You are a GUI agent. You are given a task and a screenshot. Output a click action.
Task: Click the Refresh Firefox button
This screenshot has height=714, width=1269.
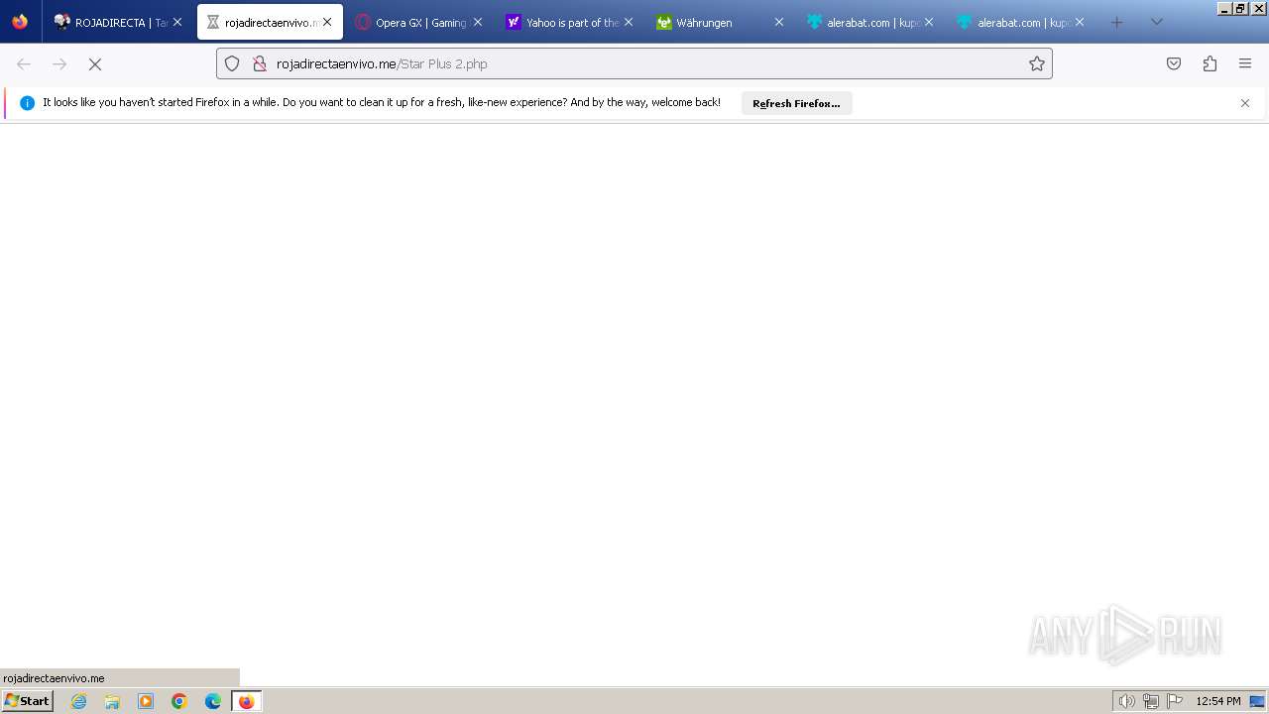pyautogui.click(x=796, y=103)
